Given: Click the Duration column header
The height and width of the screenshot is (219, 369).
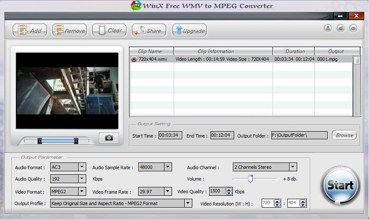Looking at the screenshot, I should coord(294,51).
